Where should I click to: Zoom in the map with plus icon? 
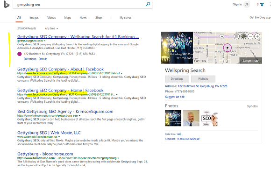257,36
